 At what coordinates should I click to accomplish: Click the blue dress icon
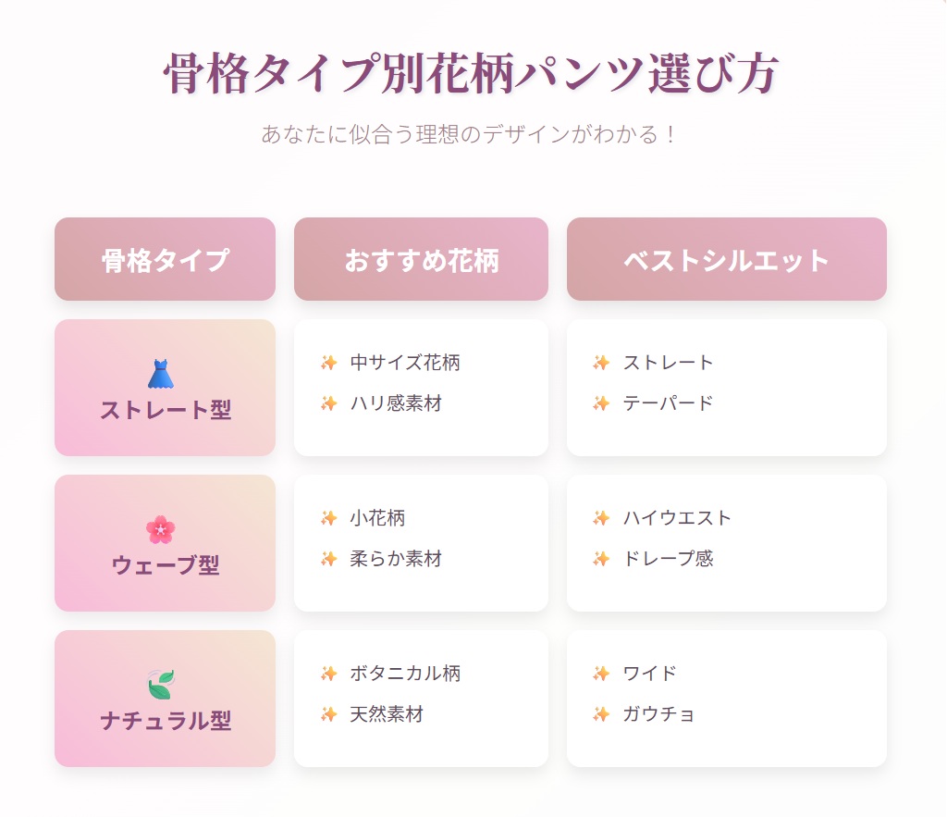click(x=160, y=374)
